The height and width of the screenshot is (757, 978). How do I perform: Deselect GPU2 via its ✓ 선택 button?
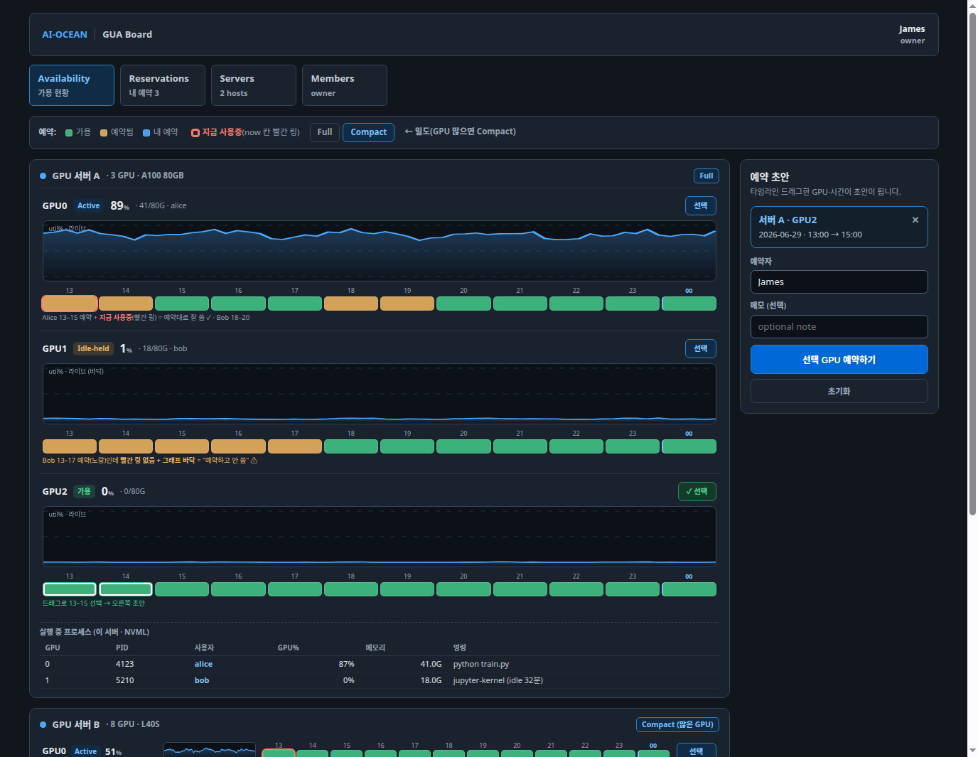697,491
